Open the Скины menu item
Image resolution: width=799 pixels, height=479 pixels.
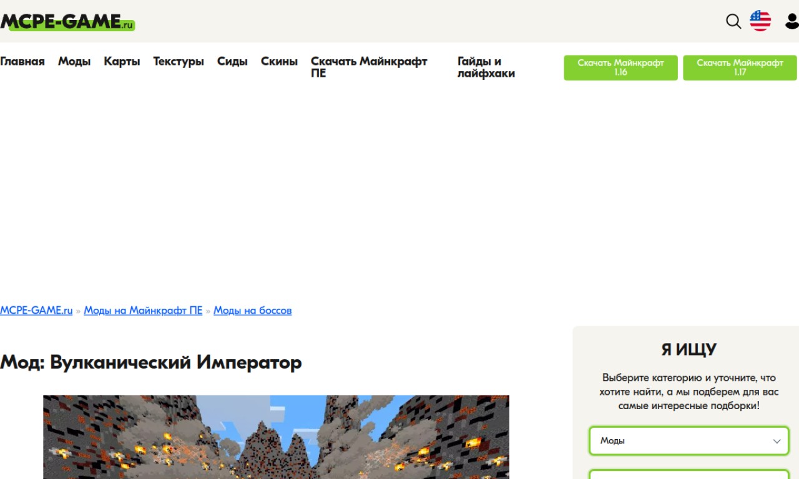(x=279, y=61)
